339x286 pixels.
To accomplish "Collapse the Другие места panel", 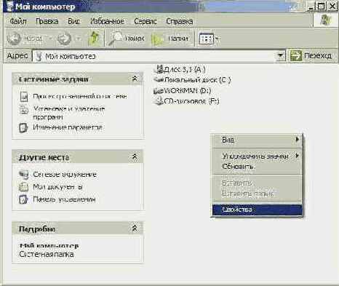I will (135, 156).
